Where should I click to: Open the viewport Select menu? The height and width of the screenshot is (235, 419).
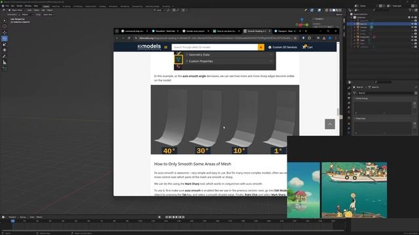pyautogui.click(x=37, y=10)
